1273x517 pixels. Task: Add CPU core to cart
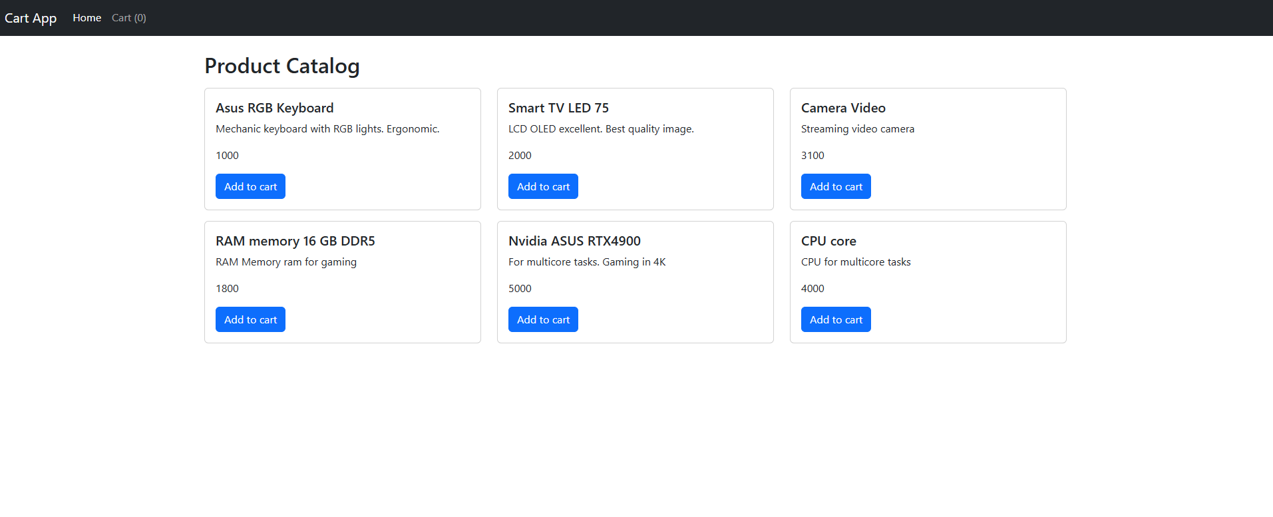pos(836,319)
